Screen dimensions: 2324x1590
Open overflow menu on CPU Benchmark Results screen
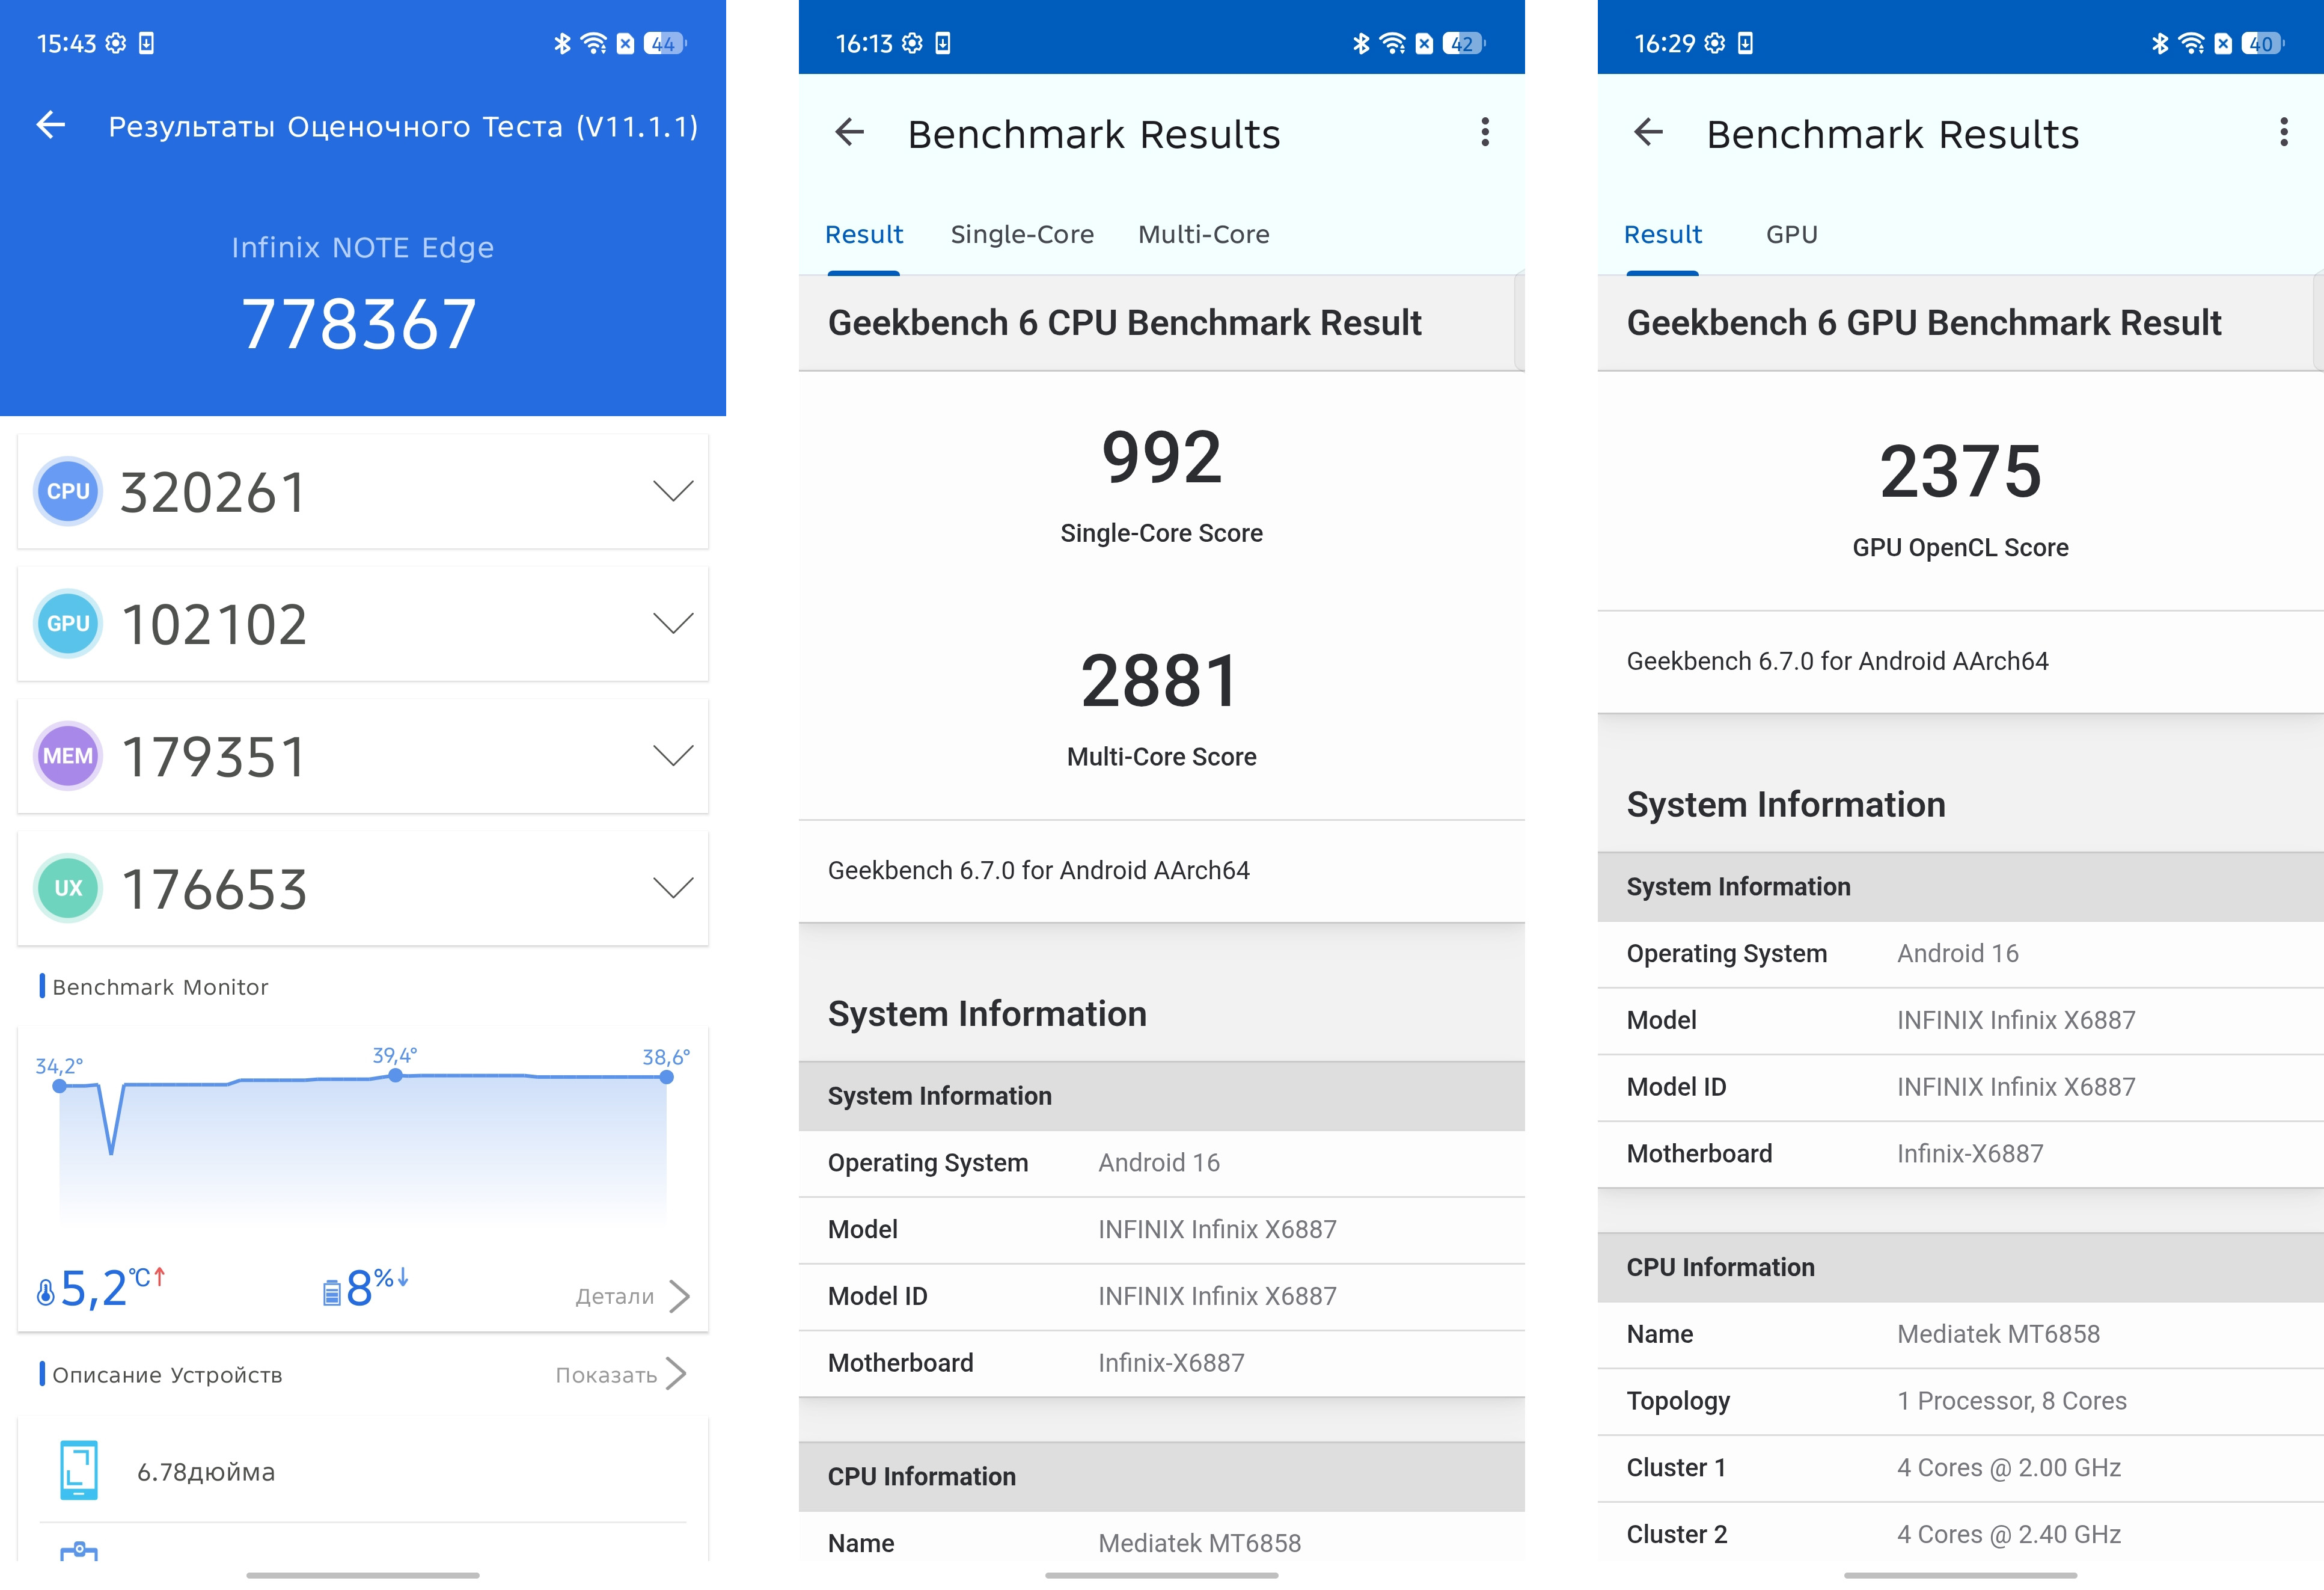click(1485, 132)
